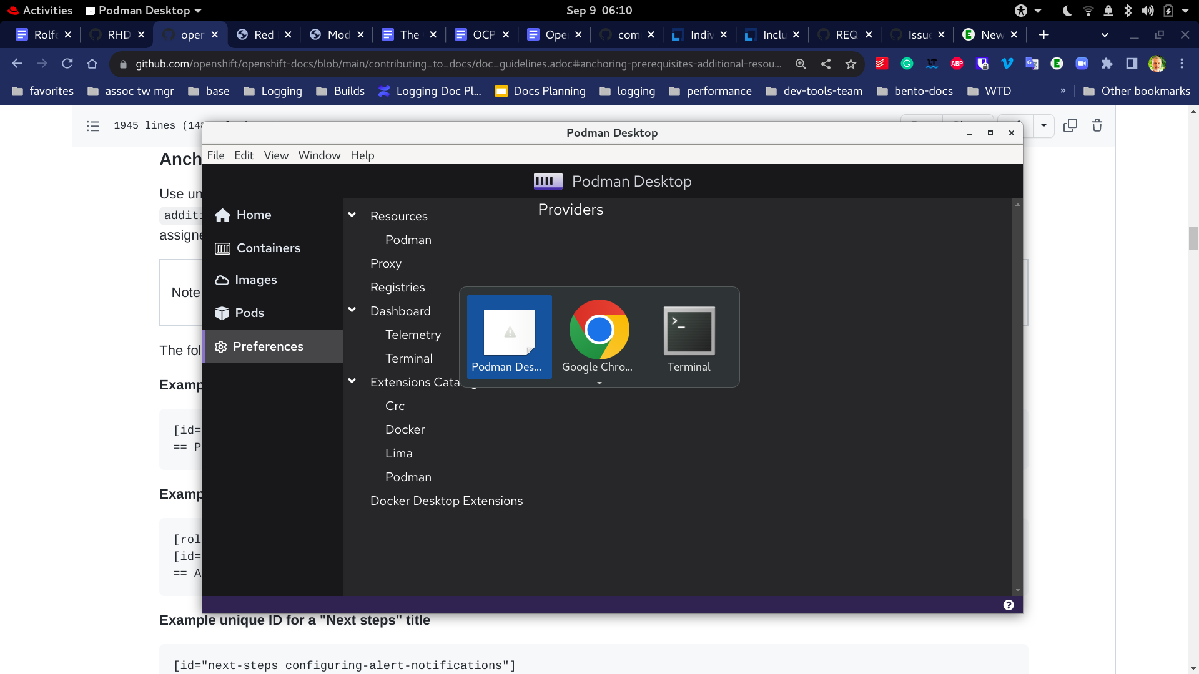This screenshot has width=1199, height=674.
Task: Go to Chrome home page
Action: pos(92,64)
